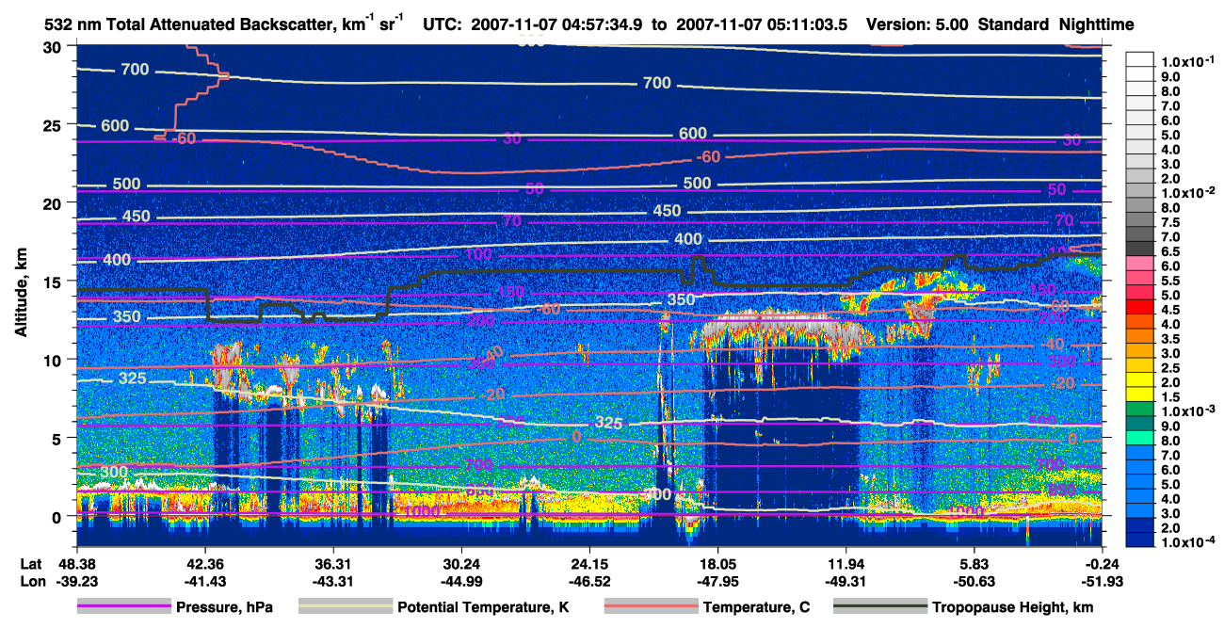The image size is (1224, 628).
Task: Click the '300' potential temperature contour label at left
Action: point(113,472)
